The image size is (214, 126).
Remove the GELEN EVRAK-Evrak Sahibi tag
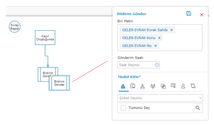[x=172, y=30]
